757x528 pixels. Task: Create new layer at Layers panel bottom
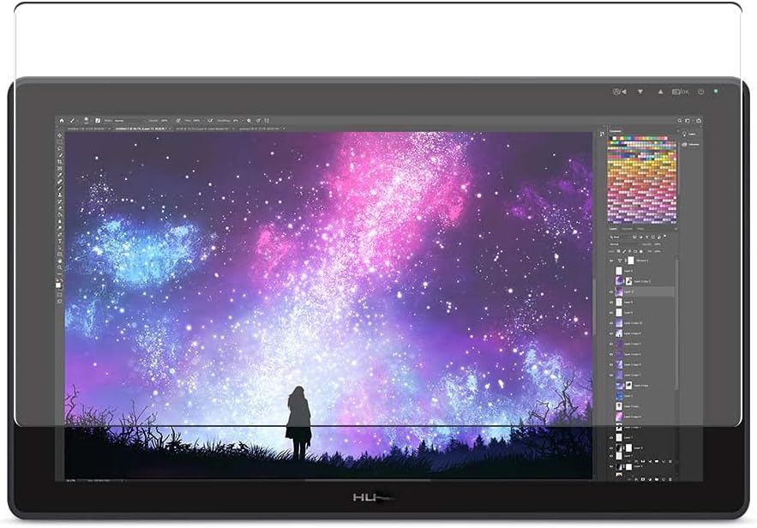click(x=664, y=479)
